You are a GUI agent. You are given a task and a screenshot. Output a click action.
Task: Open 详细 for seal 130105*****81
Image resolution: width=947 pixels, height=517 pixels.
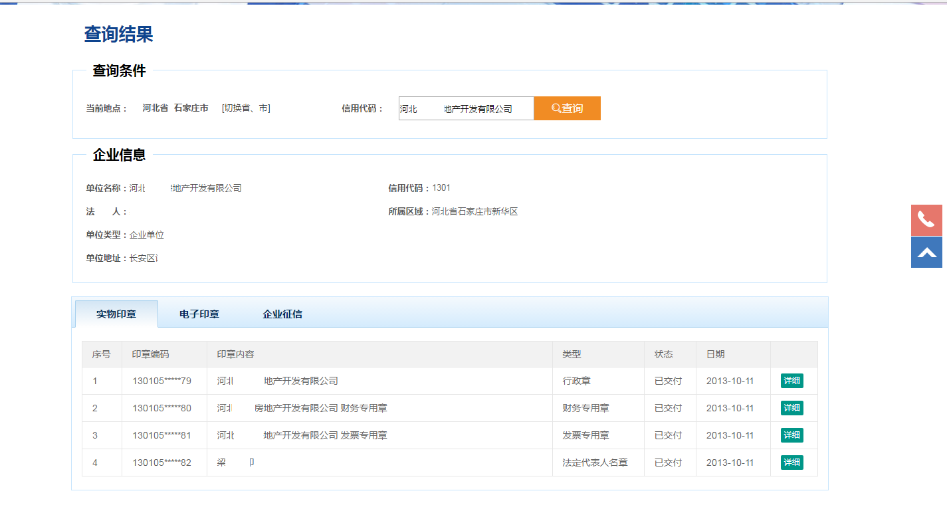792,435
